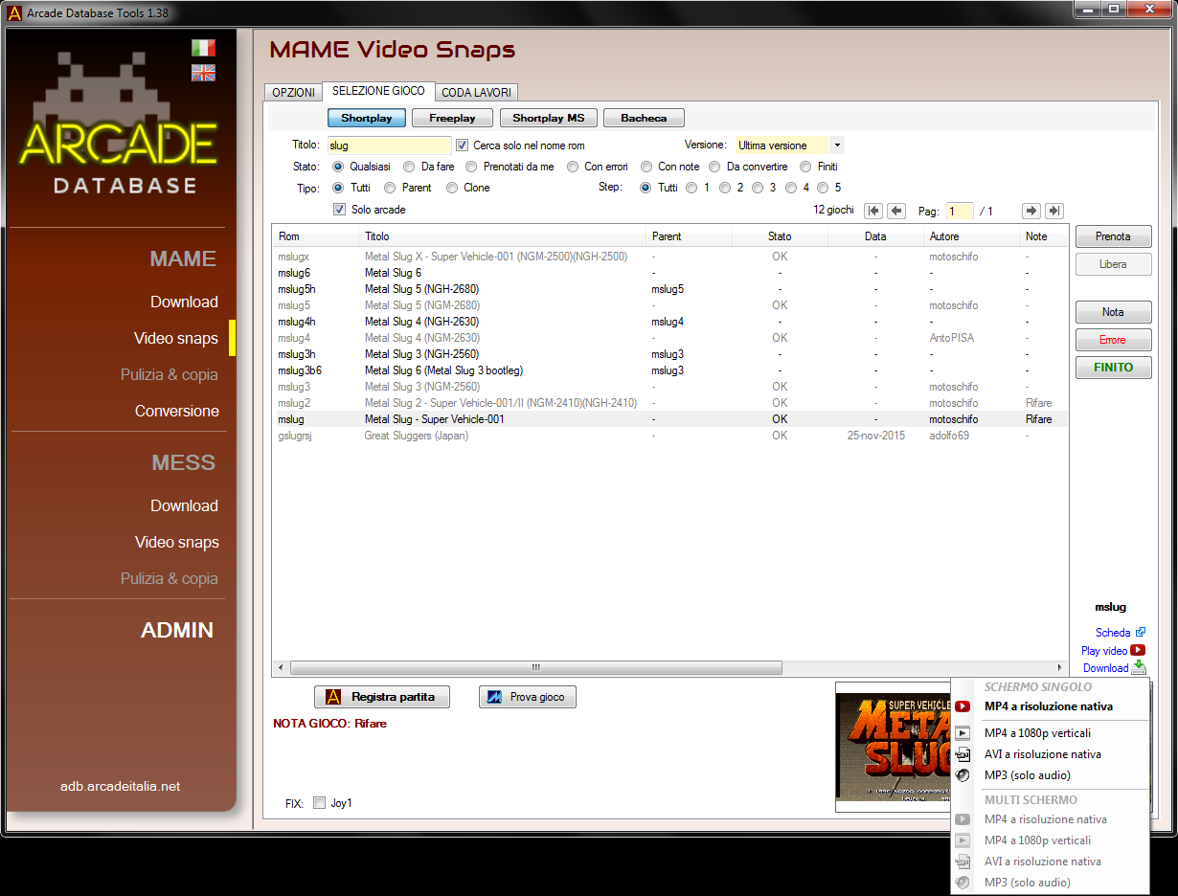Go to the first page arrow icon

[x=872, y=211]
